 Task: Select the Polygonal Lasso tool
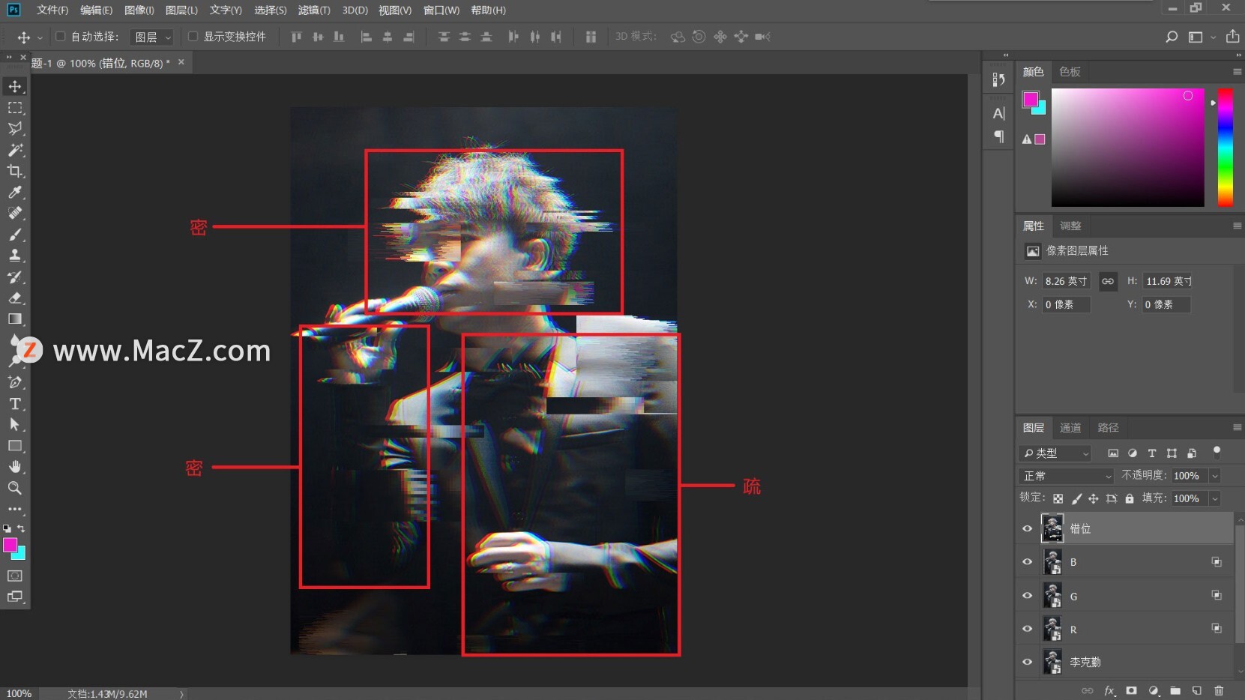[15, 129]
